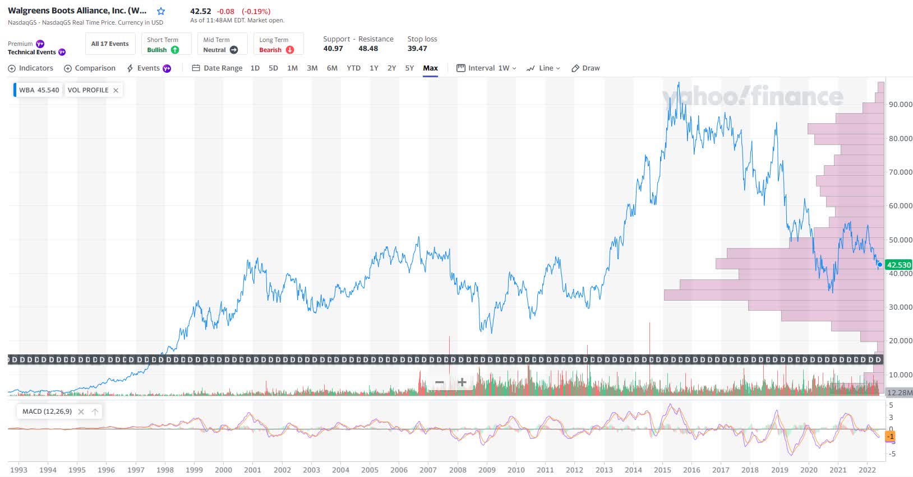The image size is (913, 477).
Task: Click the MACD (12,26,9) label
Action: (x=47, y=411)
